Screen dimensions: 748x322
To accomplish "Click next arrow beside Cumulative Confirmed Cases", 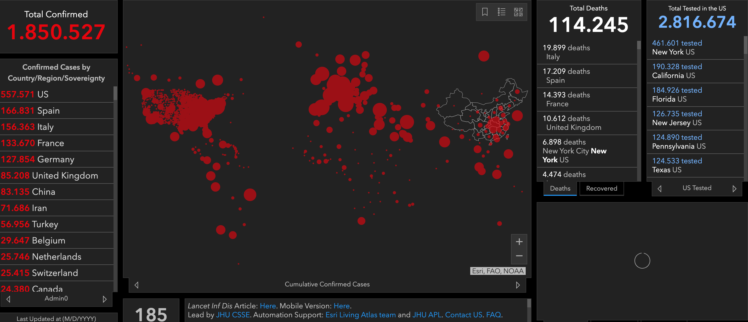I will (518, 285).
